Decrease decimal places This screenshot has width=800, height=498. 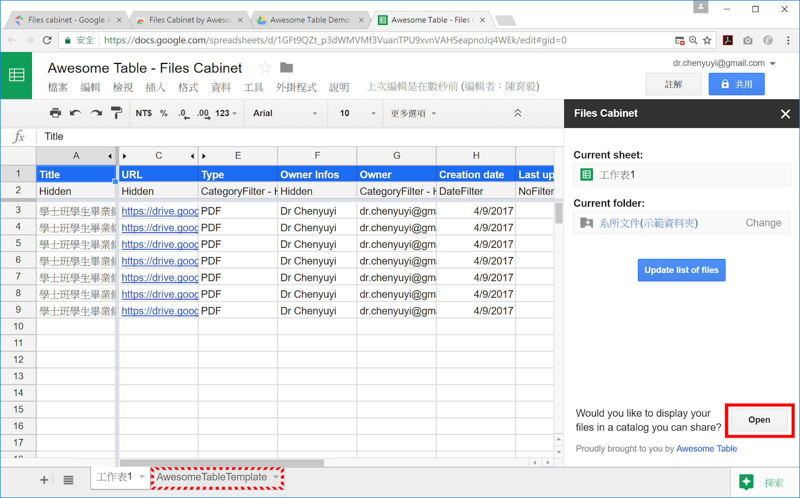[x=183, y=113]
